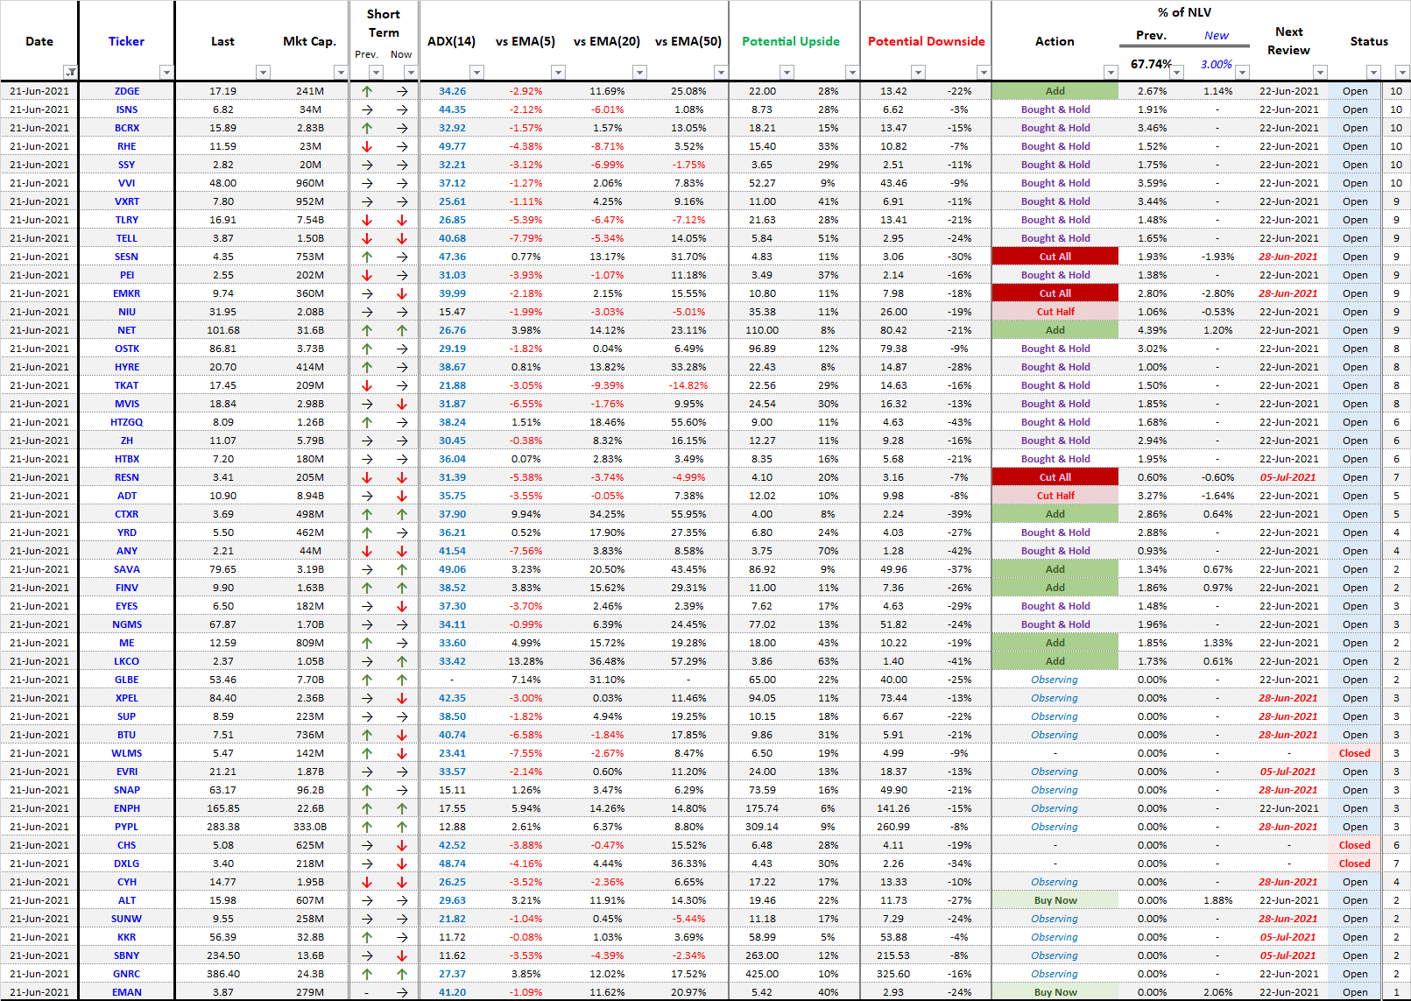Open the ADX(14) filter dropdown
This screenshot has height=1001, width=1411.
[x=476, y=72]
